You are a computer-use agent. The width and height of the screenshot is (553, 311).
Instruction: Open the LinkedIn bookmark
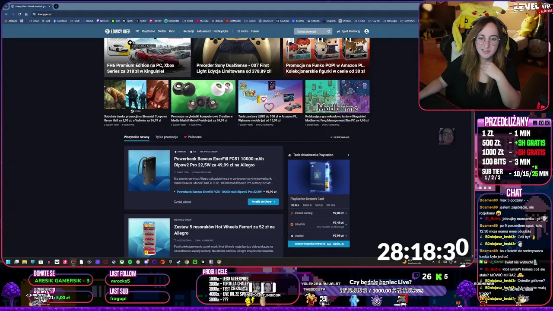point(313,21)
